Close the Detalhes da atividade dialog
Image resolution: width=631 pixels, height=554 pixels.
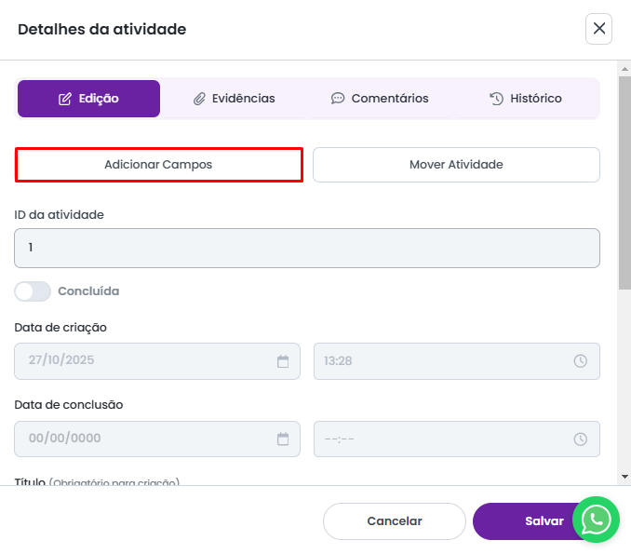(599, 29)
